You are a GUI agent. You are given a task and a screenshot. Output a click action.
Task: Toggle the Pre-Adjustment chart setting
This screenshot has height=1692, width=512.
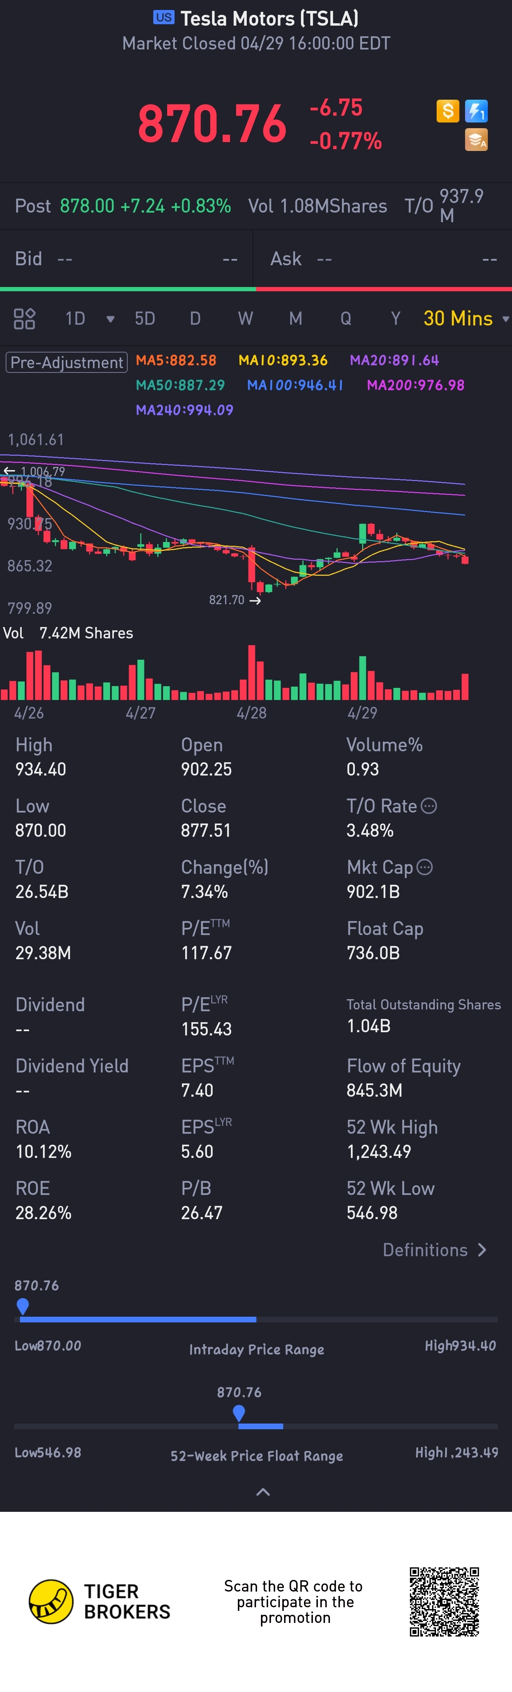[66, 362]
